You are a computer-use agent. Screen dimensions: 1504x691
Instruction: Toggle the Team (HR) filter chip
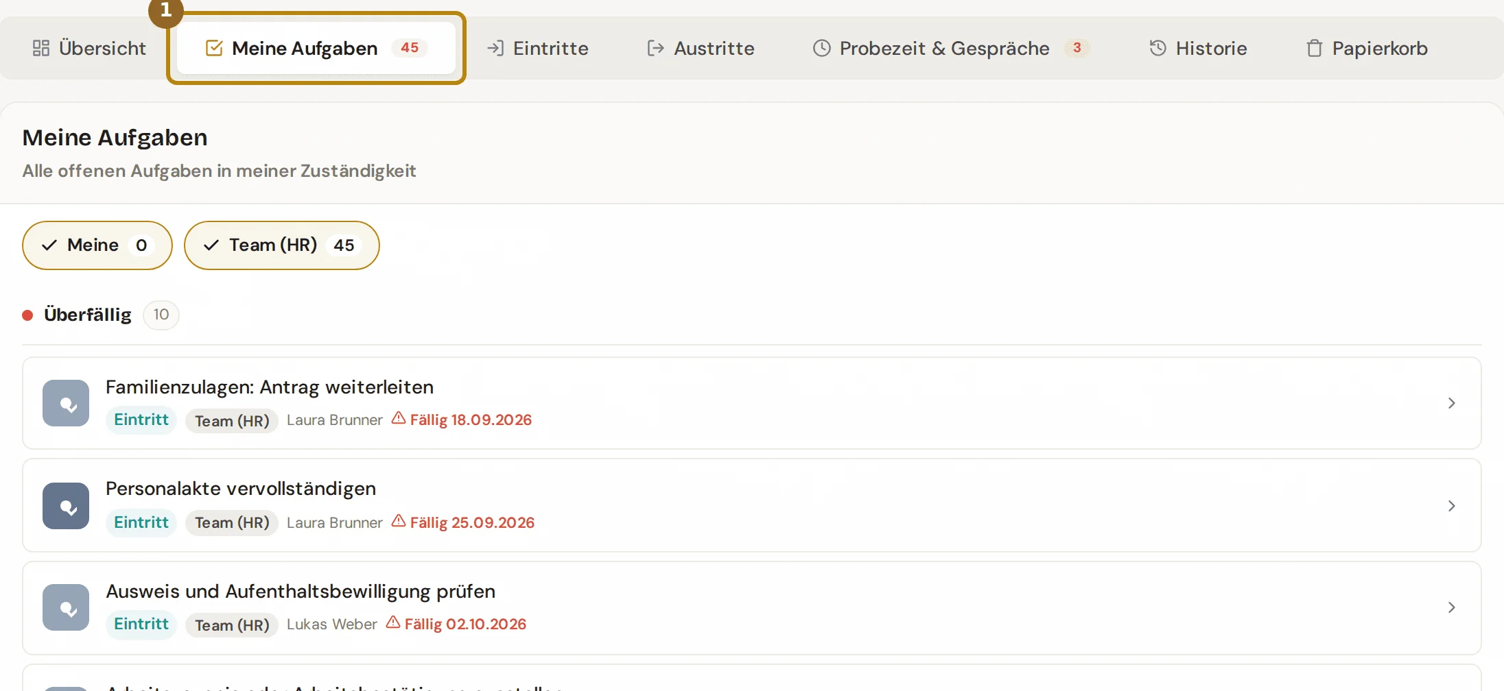click(282, 245)
